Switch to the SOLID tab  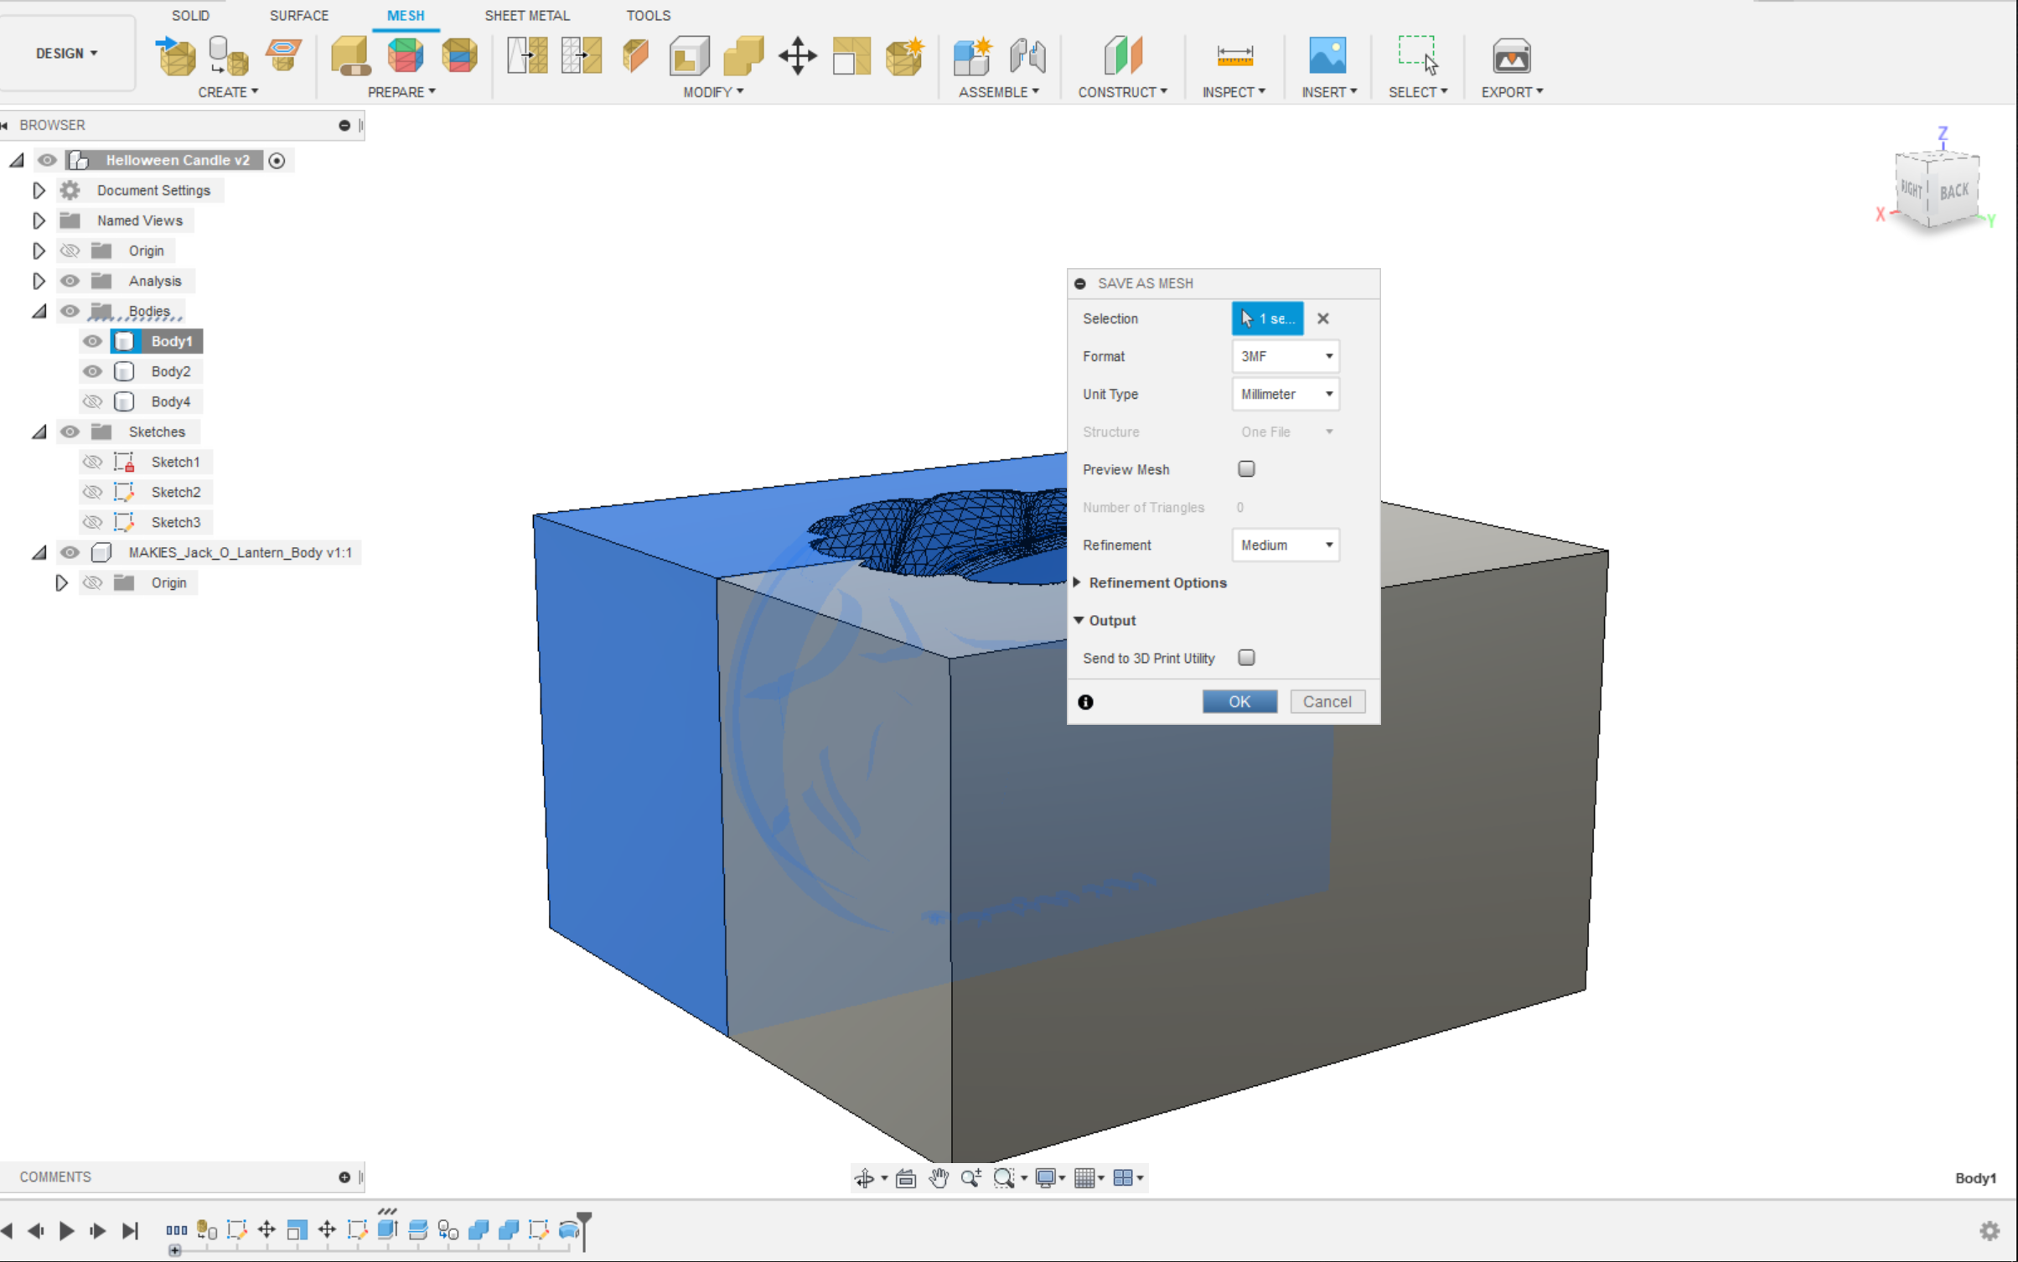coord(190,15)
